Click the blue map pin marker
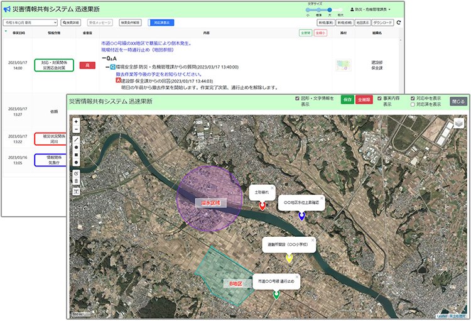The image size is (471, 321). tap(302, 215)
